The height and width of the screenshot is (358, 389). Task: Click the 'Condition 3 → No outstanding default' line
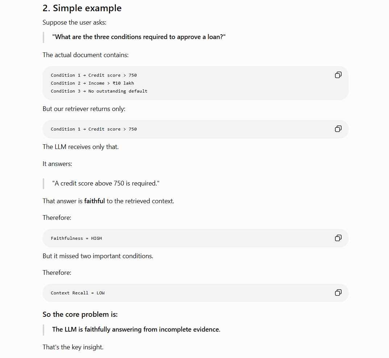point(99,91)
